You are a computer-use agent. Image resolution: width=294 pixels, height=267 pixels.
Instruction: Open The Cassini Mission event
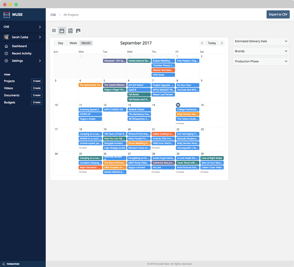[x=115, y=85]
